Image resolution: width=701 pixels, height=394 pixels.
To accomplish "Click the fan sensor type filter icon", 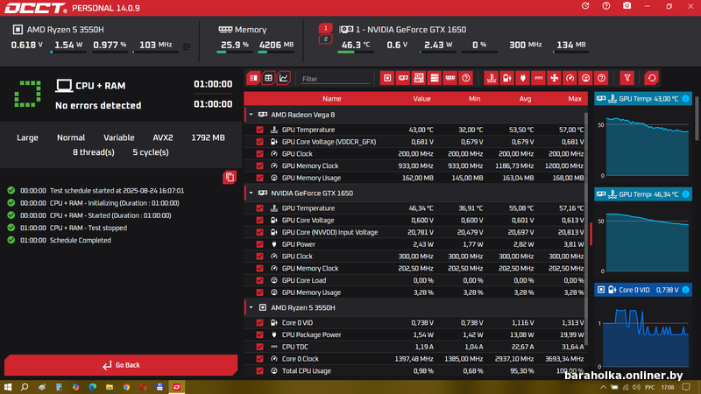I will (x=554, y=78).
